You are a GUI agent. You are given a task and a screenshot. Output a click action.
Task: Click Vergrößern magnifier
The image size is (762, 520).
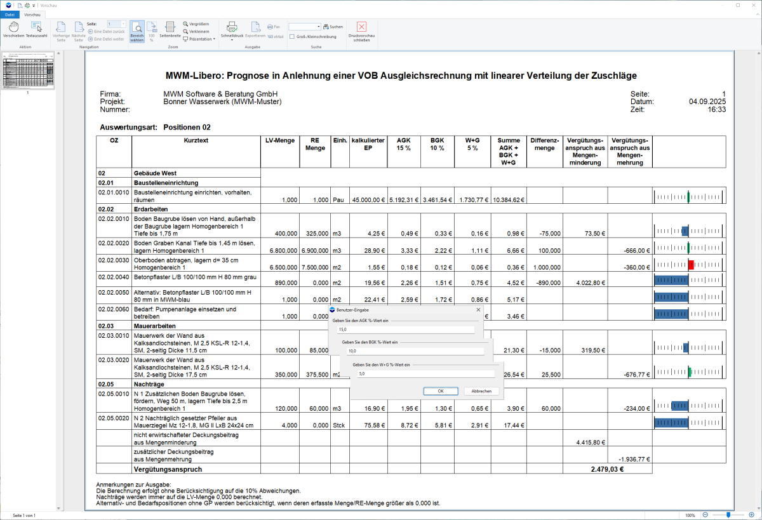tap(196, 24)
